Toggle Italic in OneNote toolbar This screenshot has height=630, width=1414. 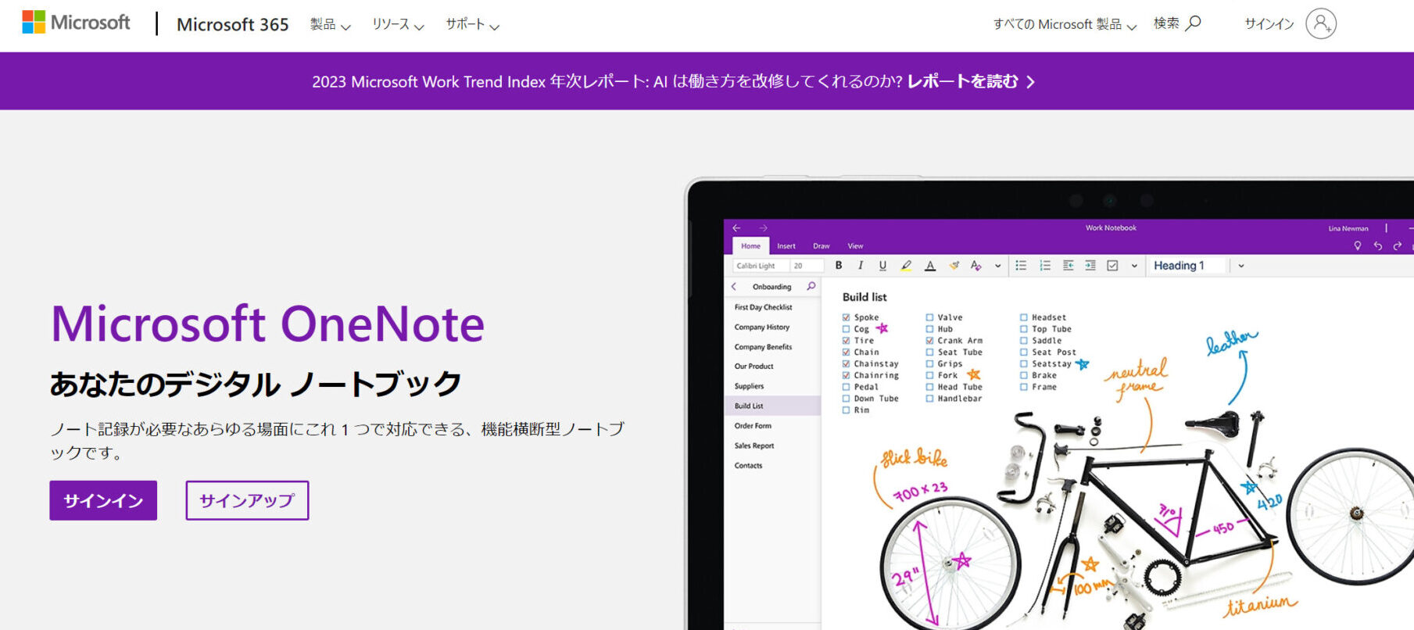(861, 266)
